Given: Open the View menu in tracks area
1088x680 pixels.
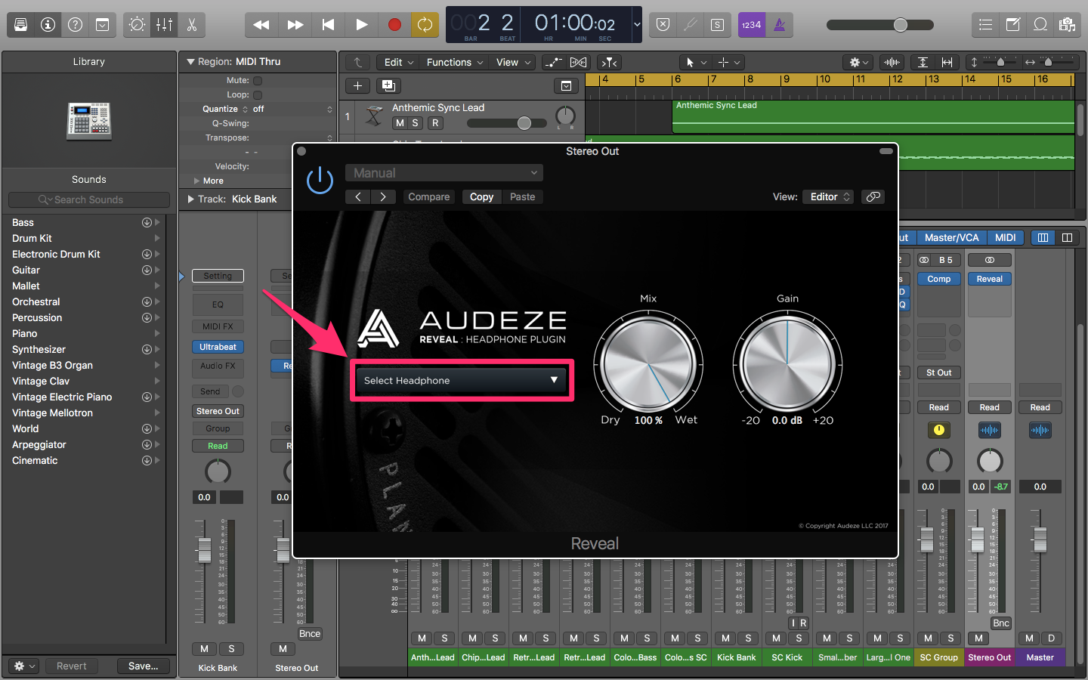Looking at the screenshot, I should [x=512, y=62].
